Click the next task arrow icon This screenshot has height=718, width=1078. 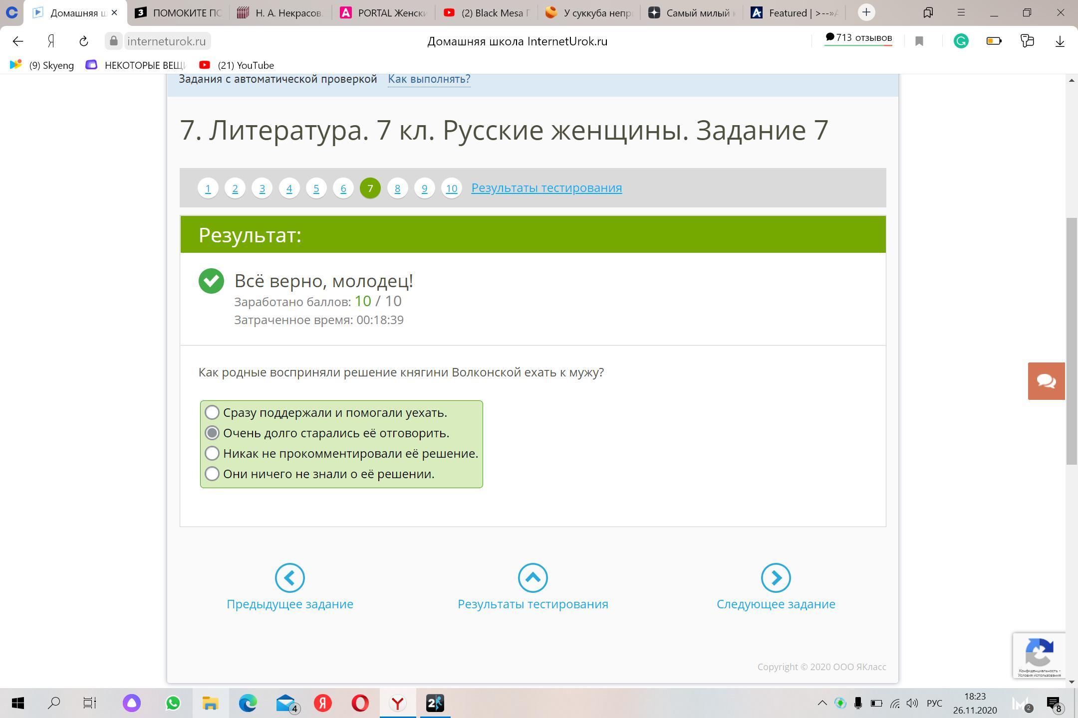(x=776, y=578)
